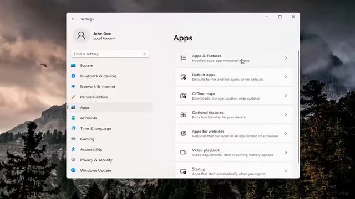Open Apps for websites title
This screenshot has height=199, width=355.
coord(208,132)
